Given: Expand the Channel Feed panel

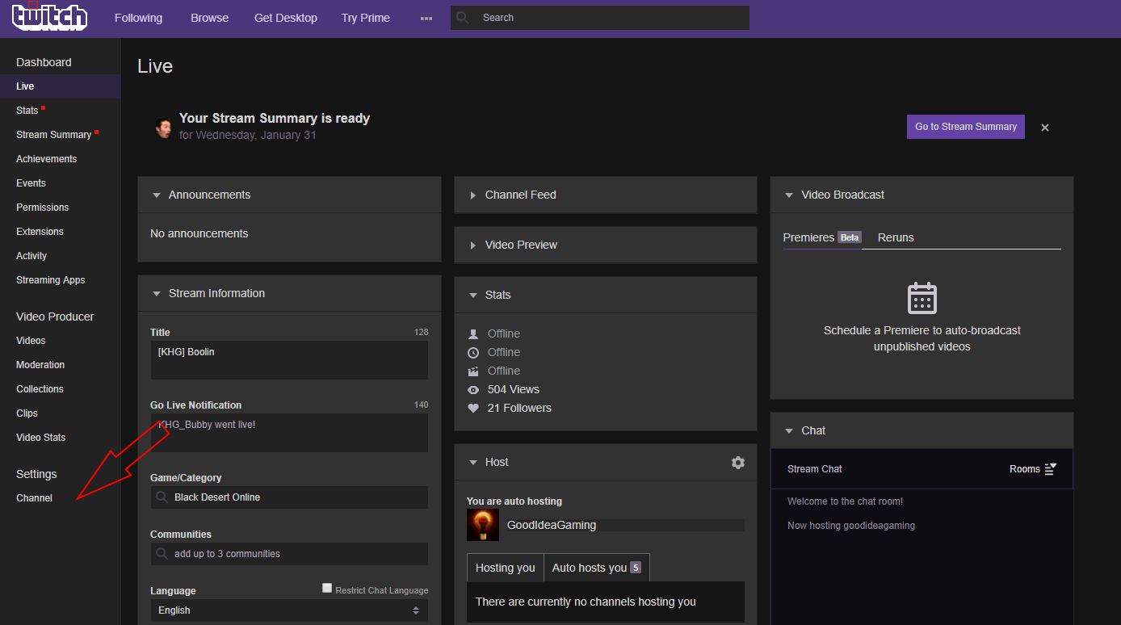Looking at the screenshot, I should [474, 194].
